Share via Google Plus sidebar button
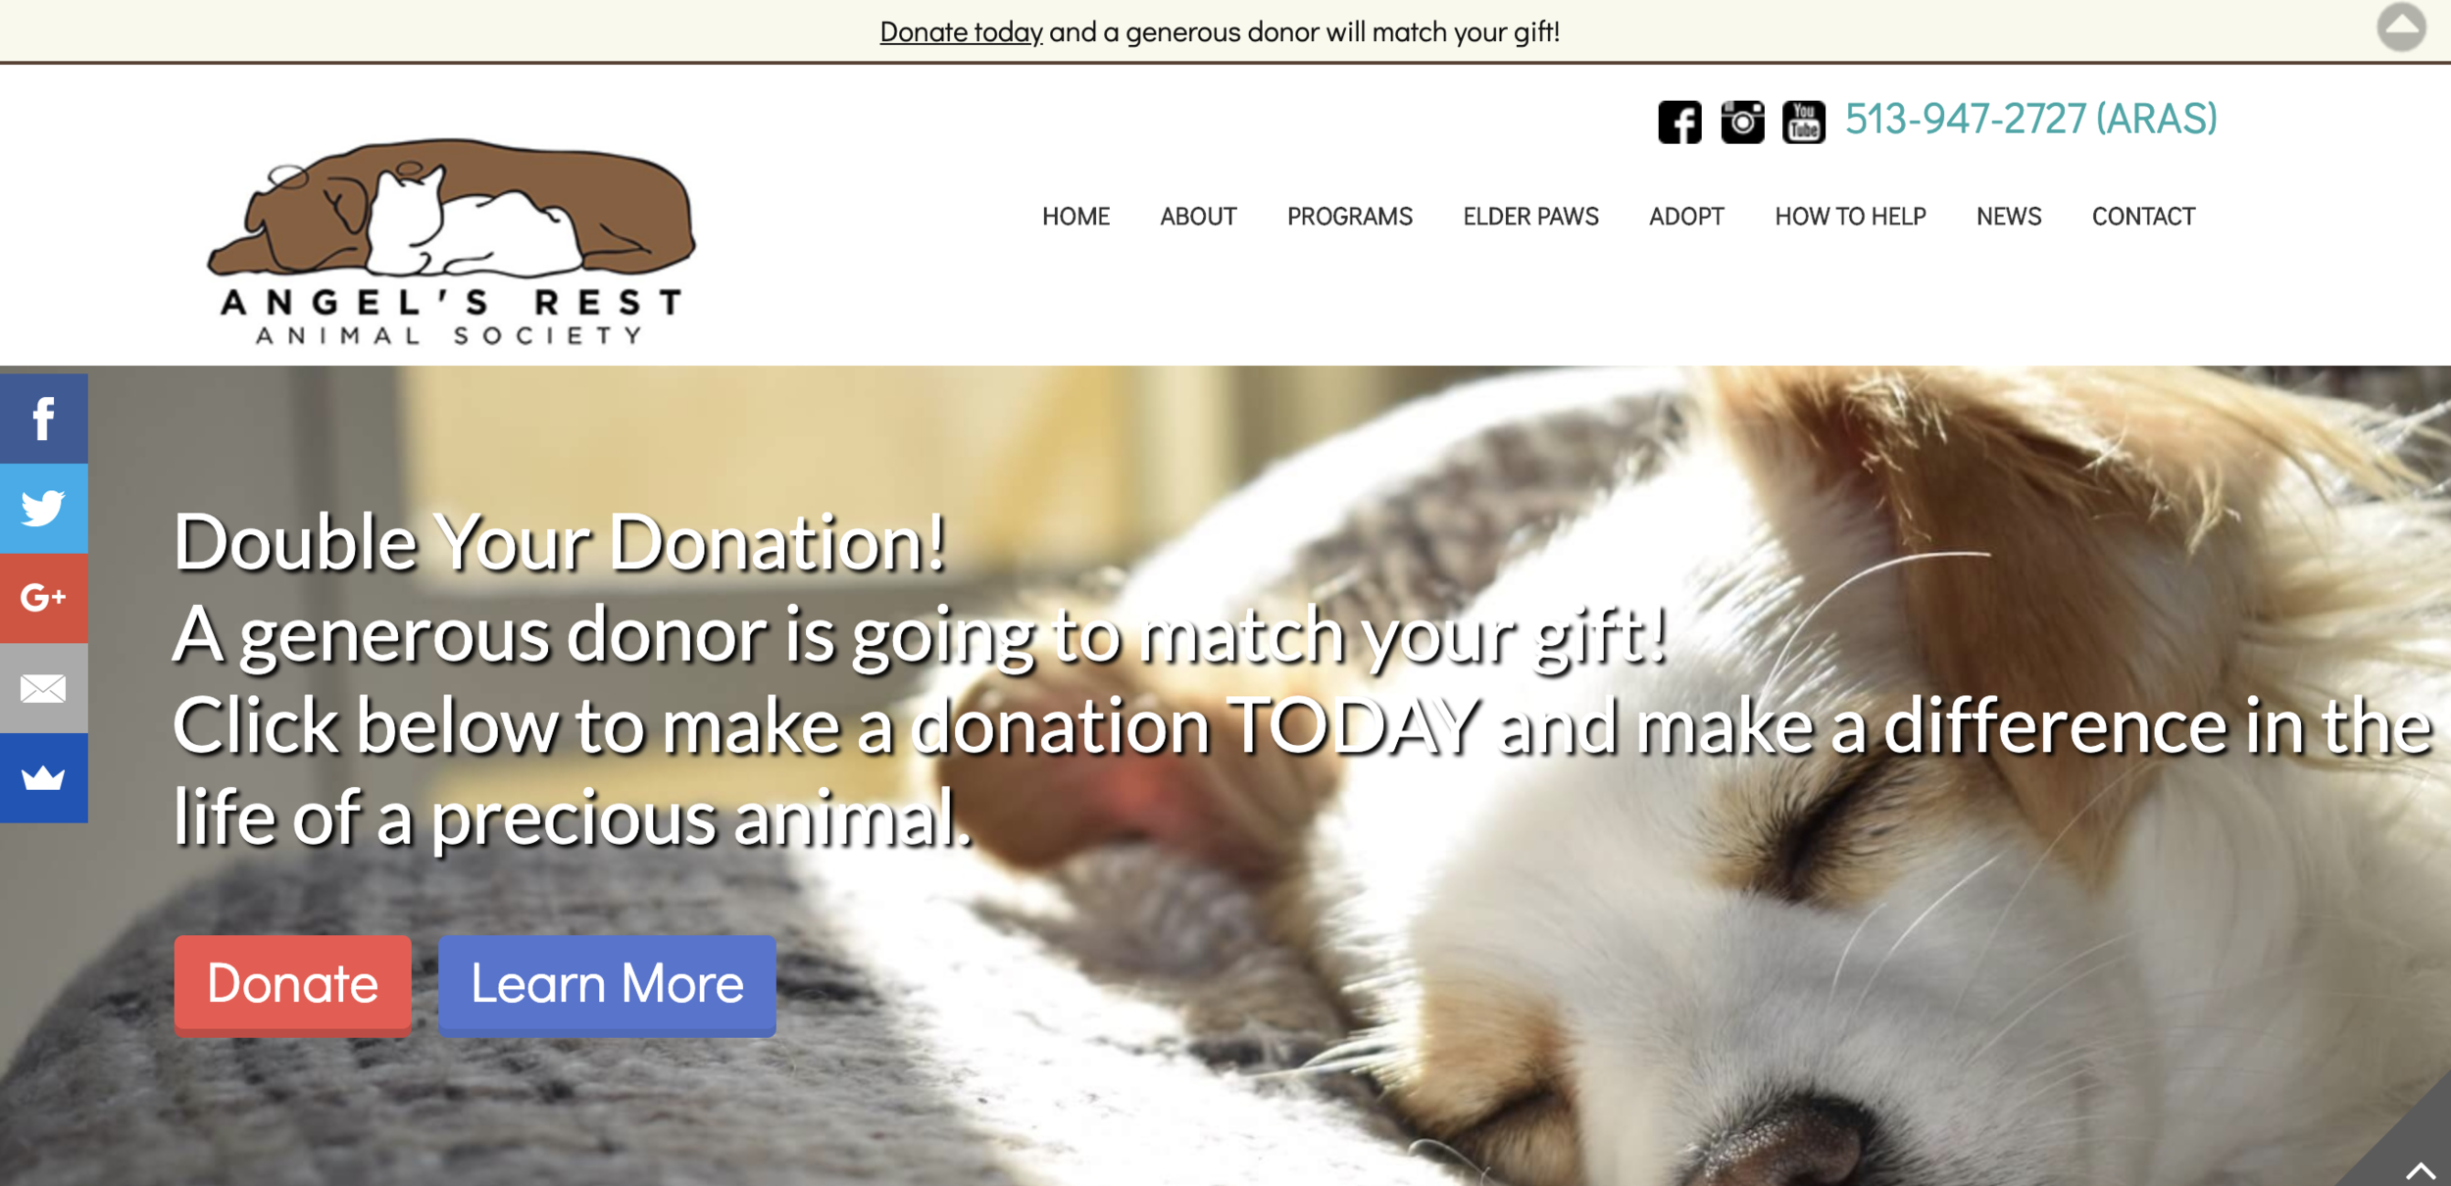Screen dimensions: 2451x1186 pyautogui.click(x=43, y=598)
